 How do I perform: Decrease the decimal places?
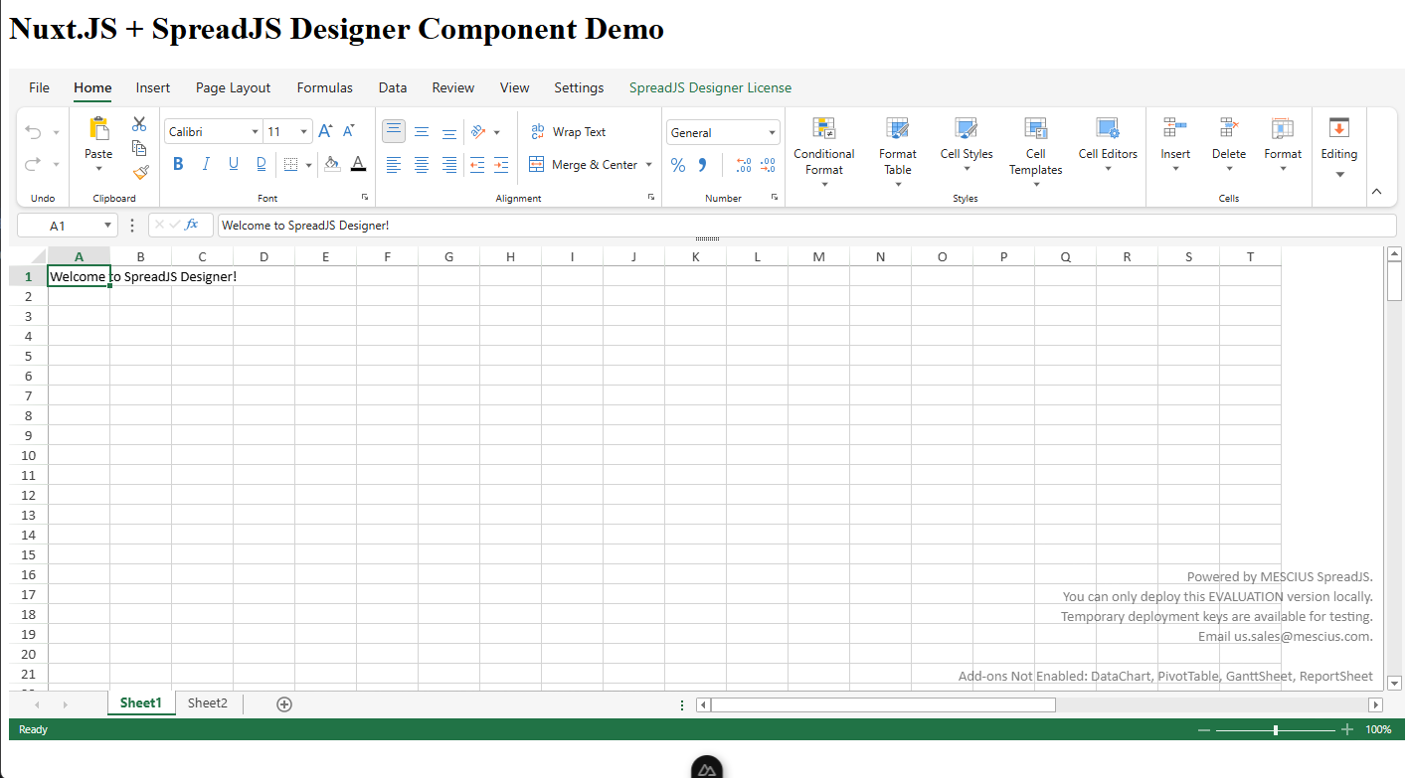tap(768, 165)
